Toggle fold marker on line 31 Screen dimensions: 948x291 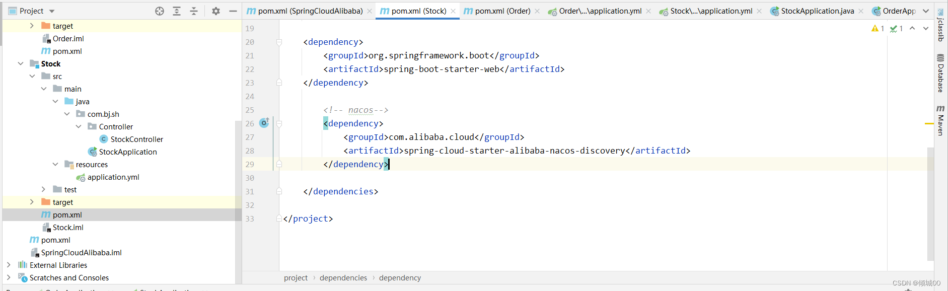(279, 191)
